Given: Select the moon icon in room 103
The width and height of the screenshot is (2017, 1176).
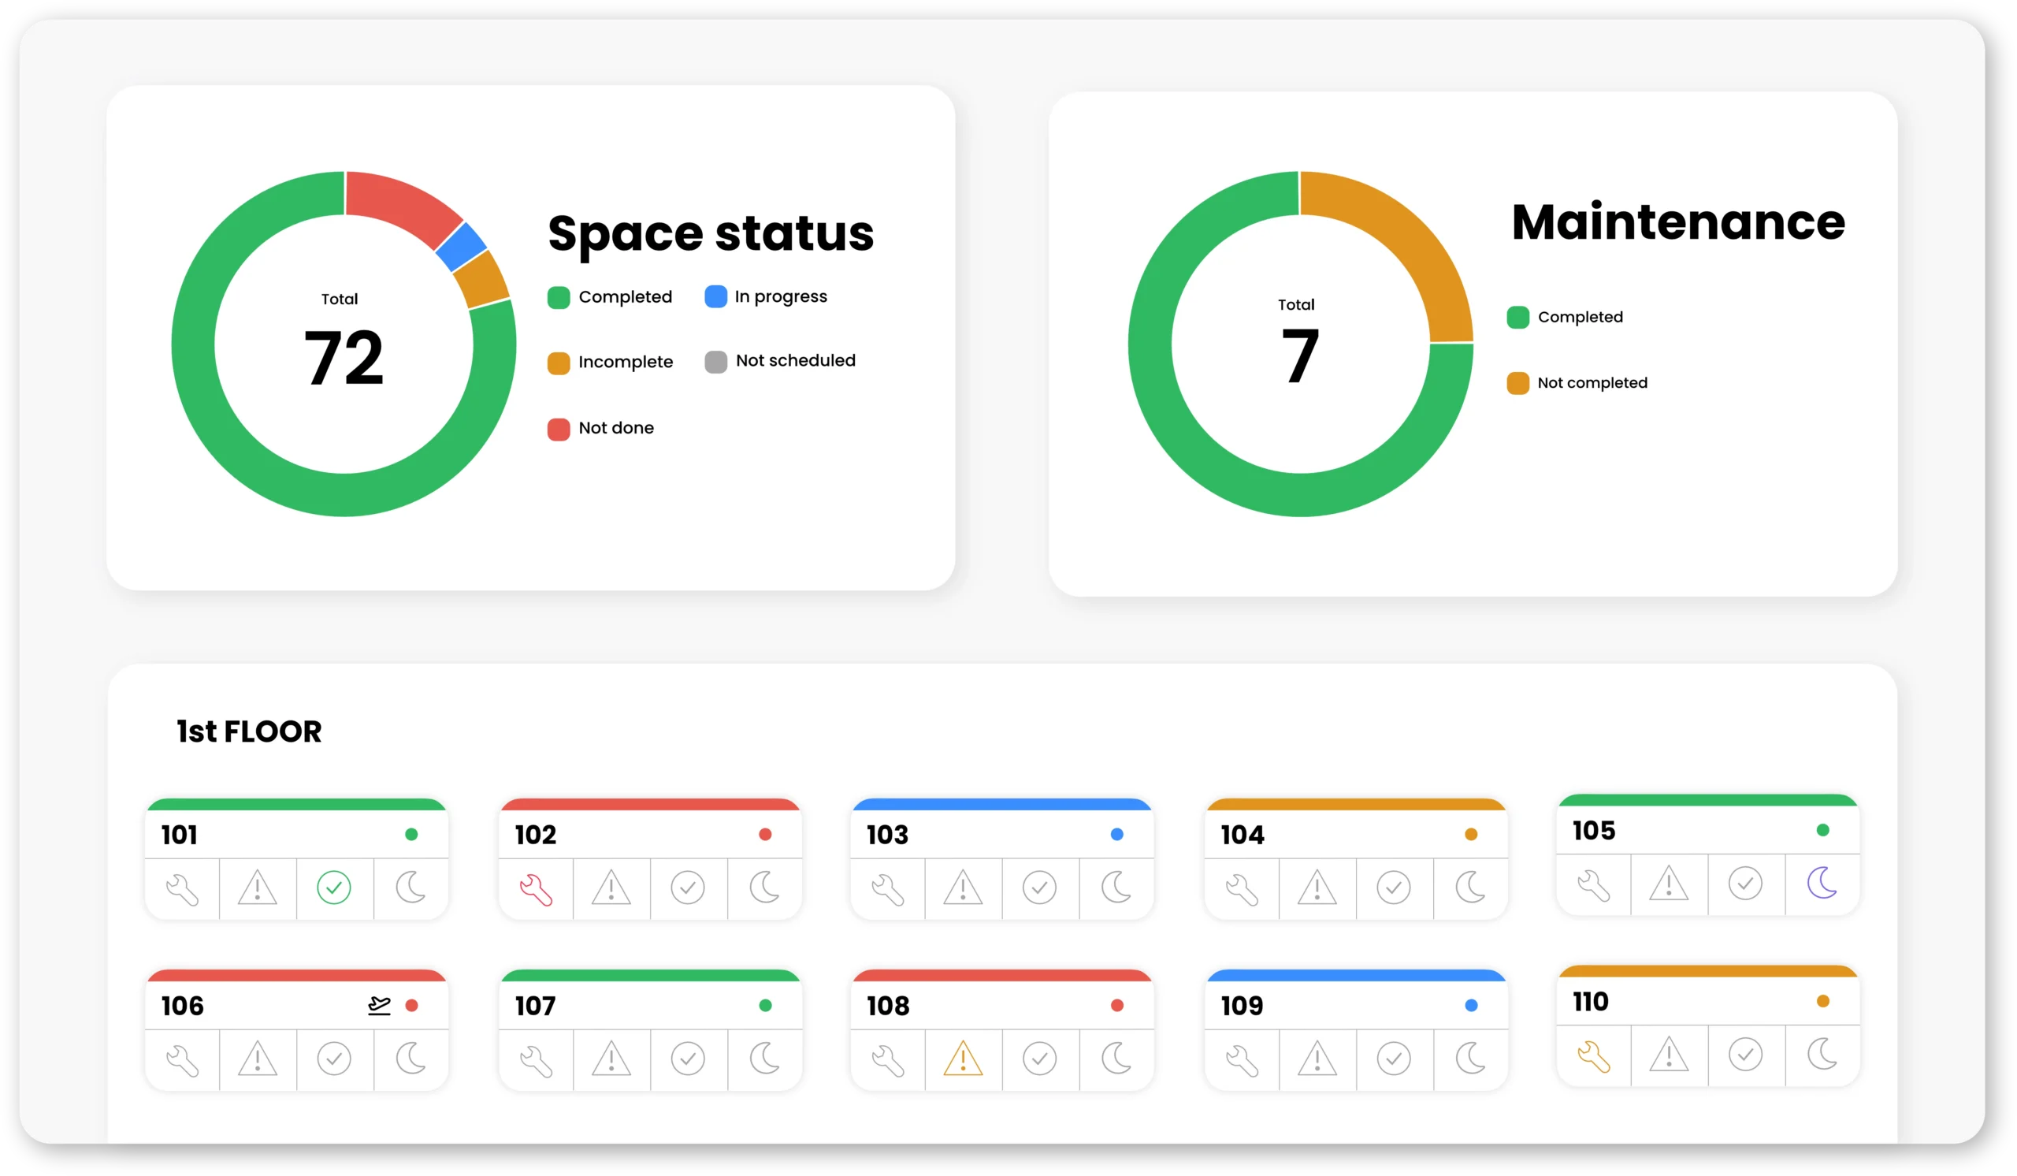Looking at the screenshot, I should pyautogui.click(x=1116, y=887).
